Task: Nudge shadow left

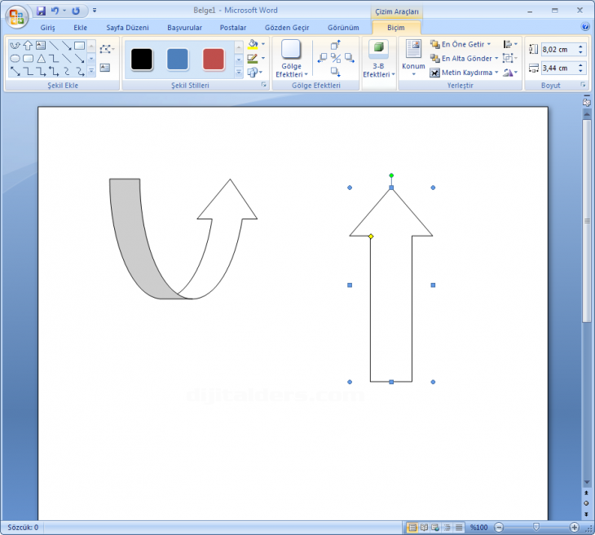Action: 322,58
